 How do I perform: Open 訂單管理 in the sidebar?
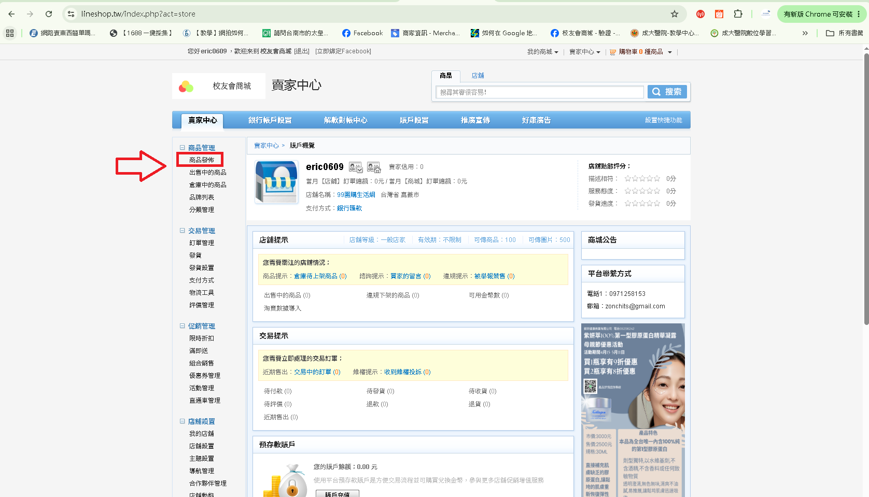click(202, 243)
